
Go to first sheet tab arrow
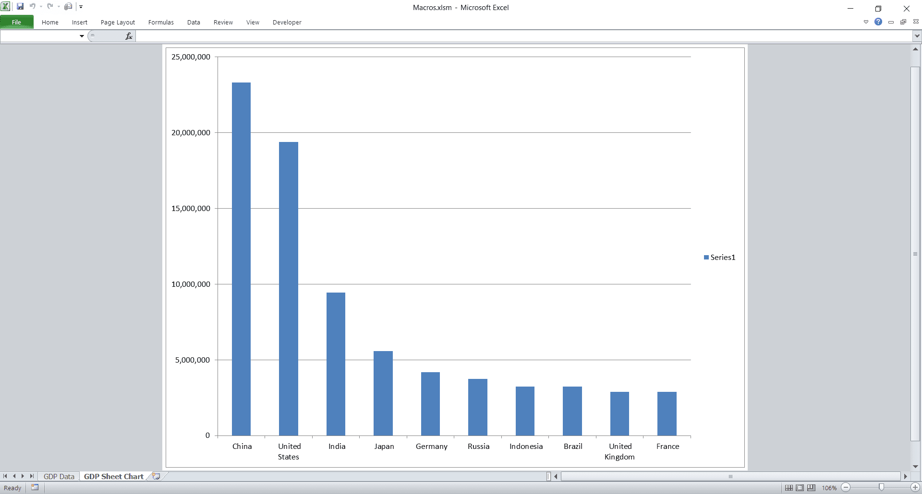[x=5, y=476]
